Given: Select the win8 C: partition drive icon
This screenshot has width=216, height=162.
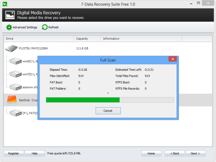Looking at the screenshot, I should point(16,61).
